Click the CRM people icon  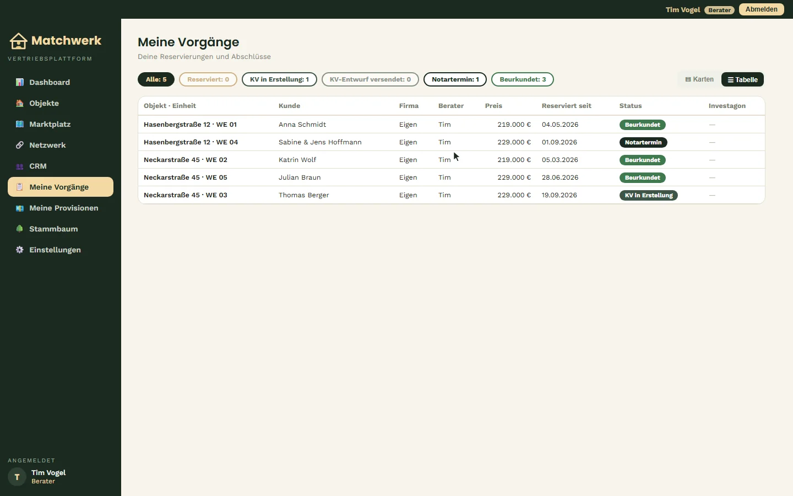point(20,166)
